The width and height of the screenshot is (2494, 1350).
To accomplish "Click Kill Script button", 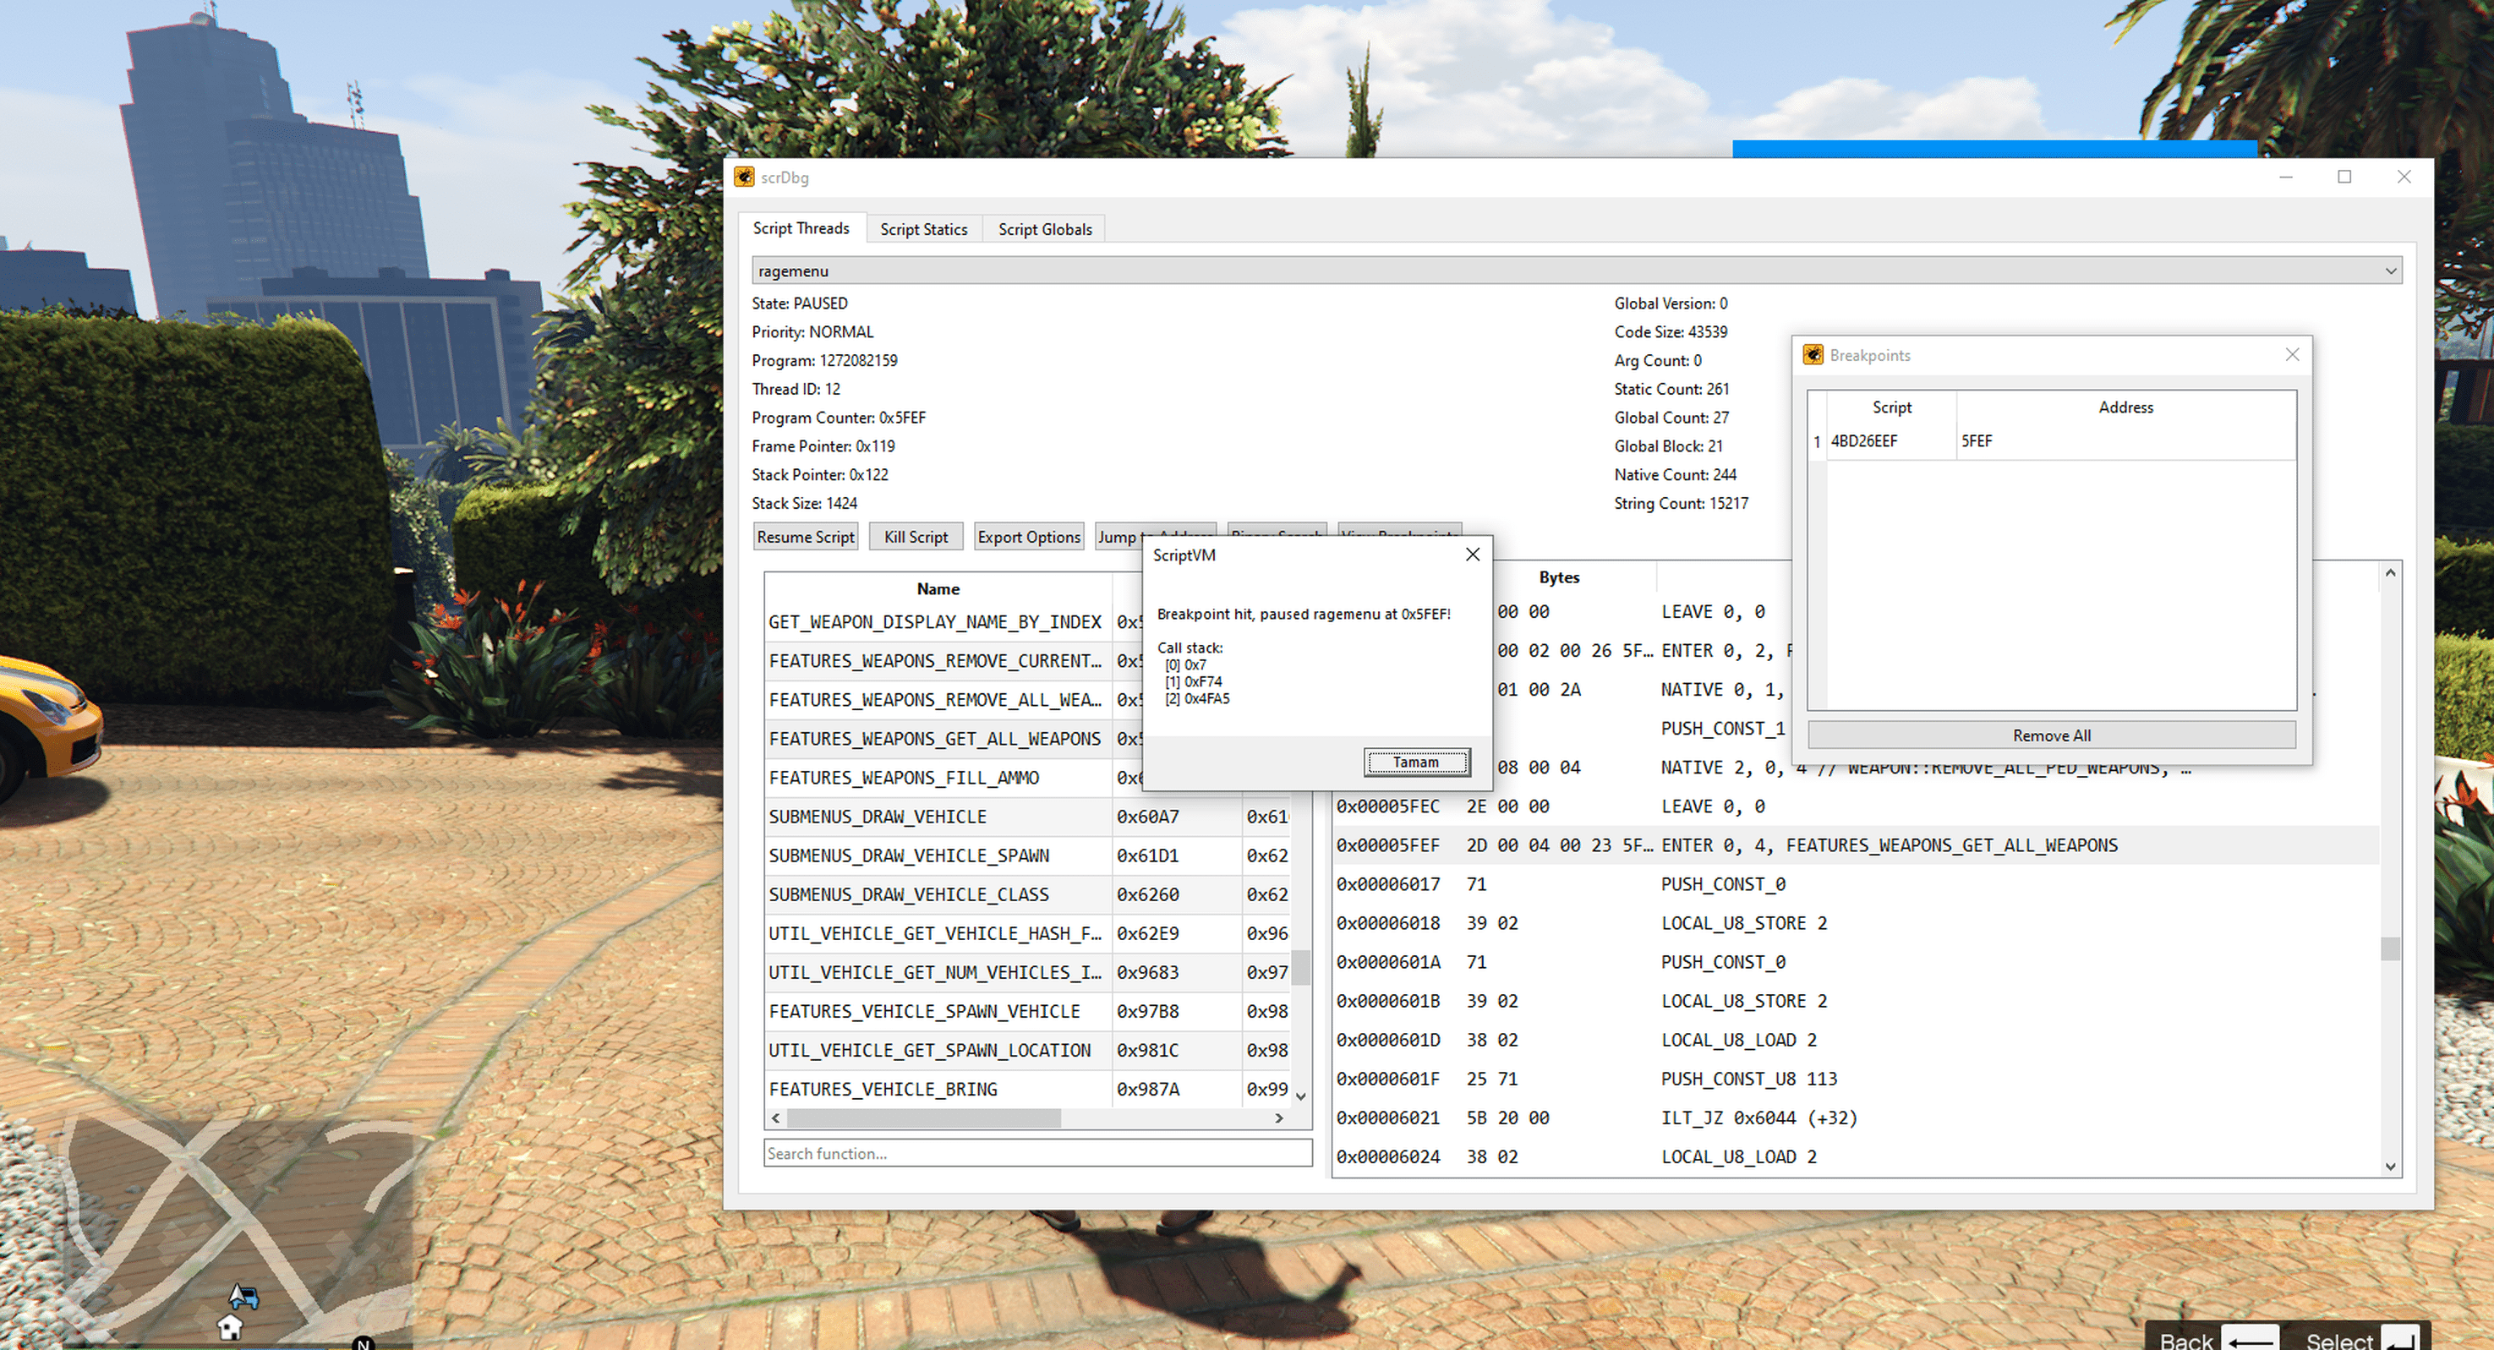I will (x=915, y=537).
